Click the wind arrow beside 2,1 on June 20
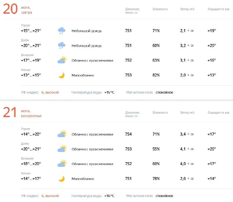 [x=188, y=31]
